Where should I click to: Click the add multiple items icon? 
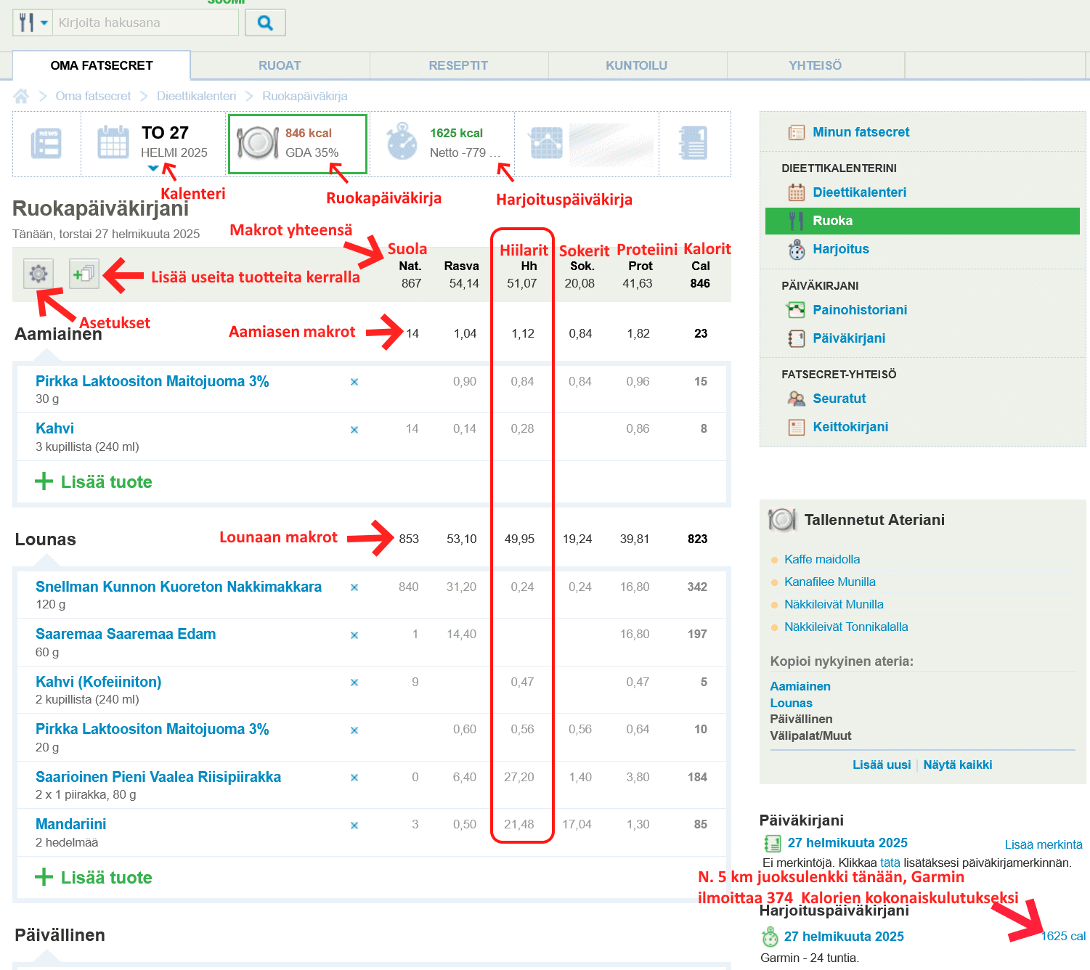coord(84,274)
